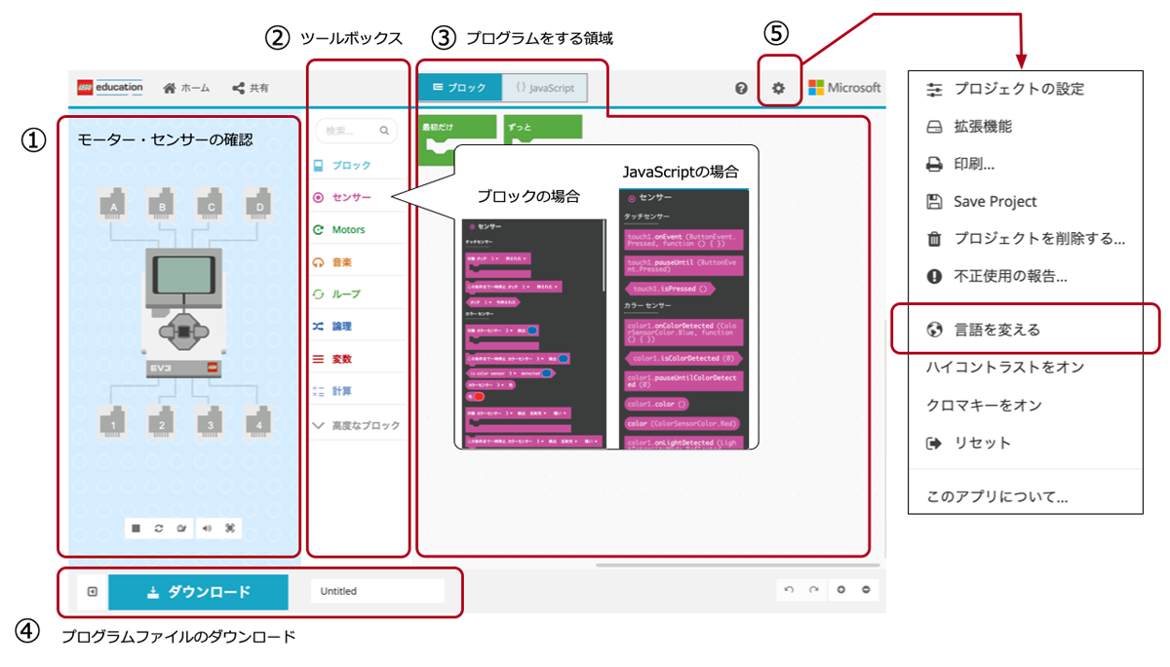Mute the simulator audio
Viewport: 1170px width, 667px height.
click(207, 529)
